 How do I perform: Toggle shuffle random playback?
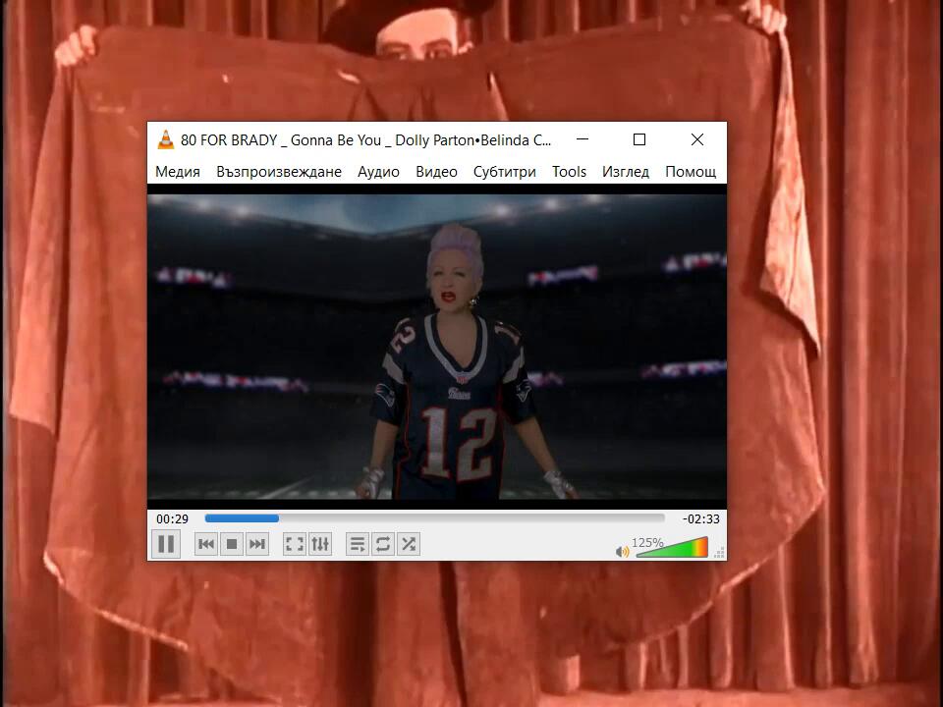click(x=409, y=544)
